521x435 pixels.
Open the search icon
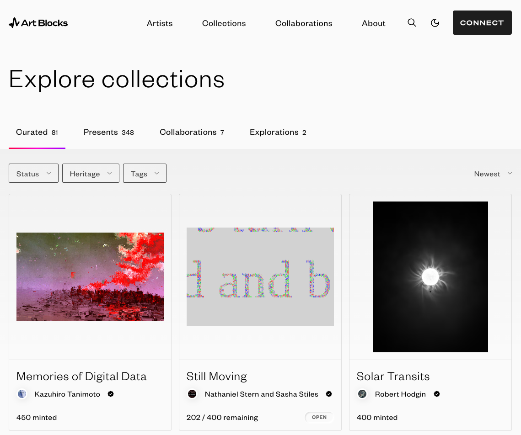pyautogui.click(x=412, y=23)
